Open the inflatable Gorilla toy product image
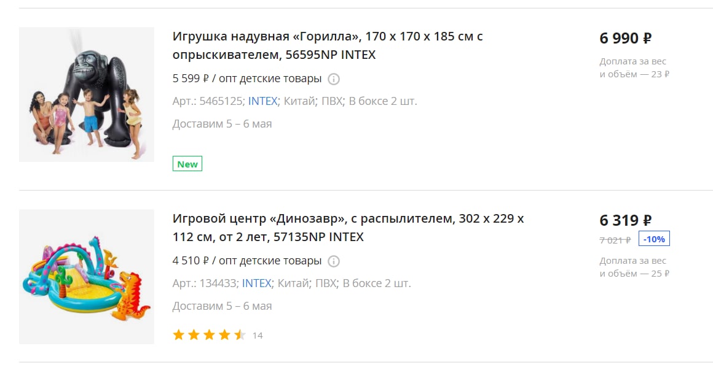 (87, 94)
